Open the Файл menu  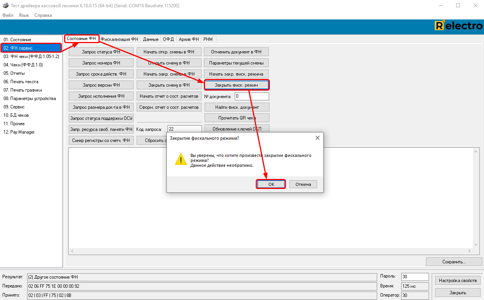point(8,15)
